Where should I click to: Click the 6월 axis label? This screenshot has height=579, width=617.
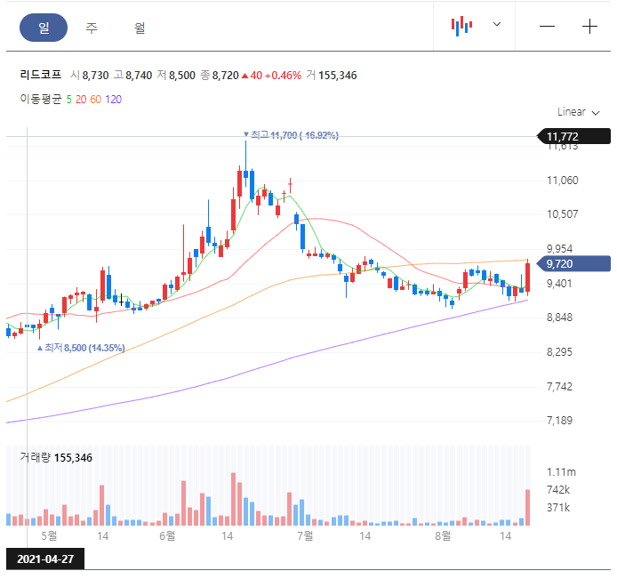coord(167,535)
